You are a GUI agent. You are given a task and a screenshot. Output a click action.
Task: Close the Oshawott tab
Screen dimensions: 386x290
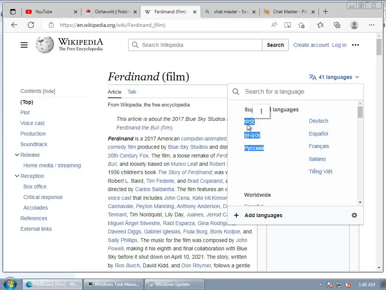click(x=135, y=12)
